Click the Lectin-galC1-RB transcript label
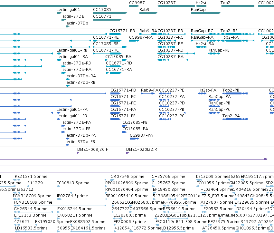This screenshot has width=274, height=233. click(x=72, y=50)
